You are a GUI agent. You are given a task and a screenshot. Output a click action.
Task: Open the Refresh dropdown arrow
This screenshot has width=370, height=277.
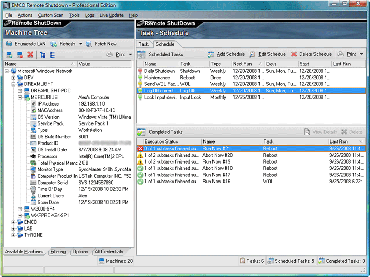point(81,44)
